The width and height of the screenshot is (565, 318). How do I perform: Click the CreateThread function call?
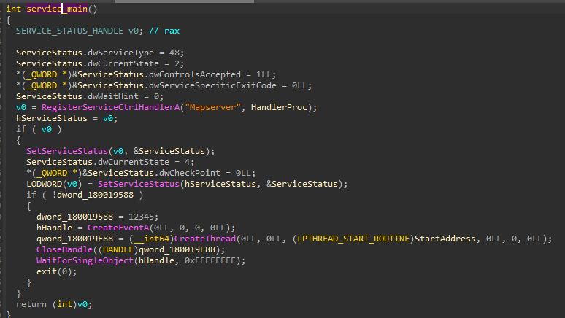(205, 238)
